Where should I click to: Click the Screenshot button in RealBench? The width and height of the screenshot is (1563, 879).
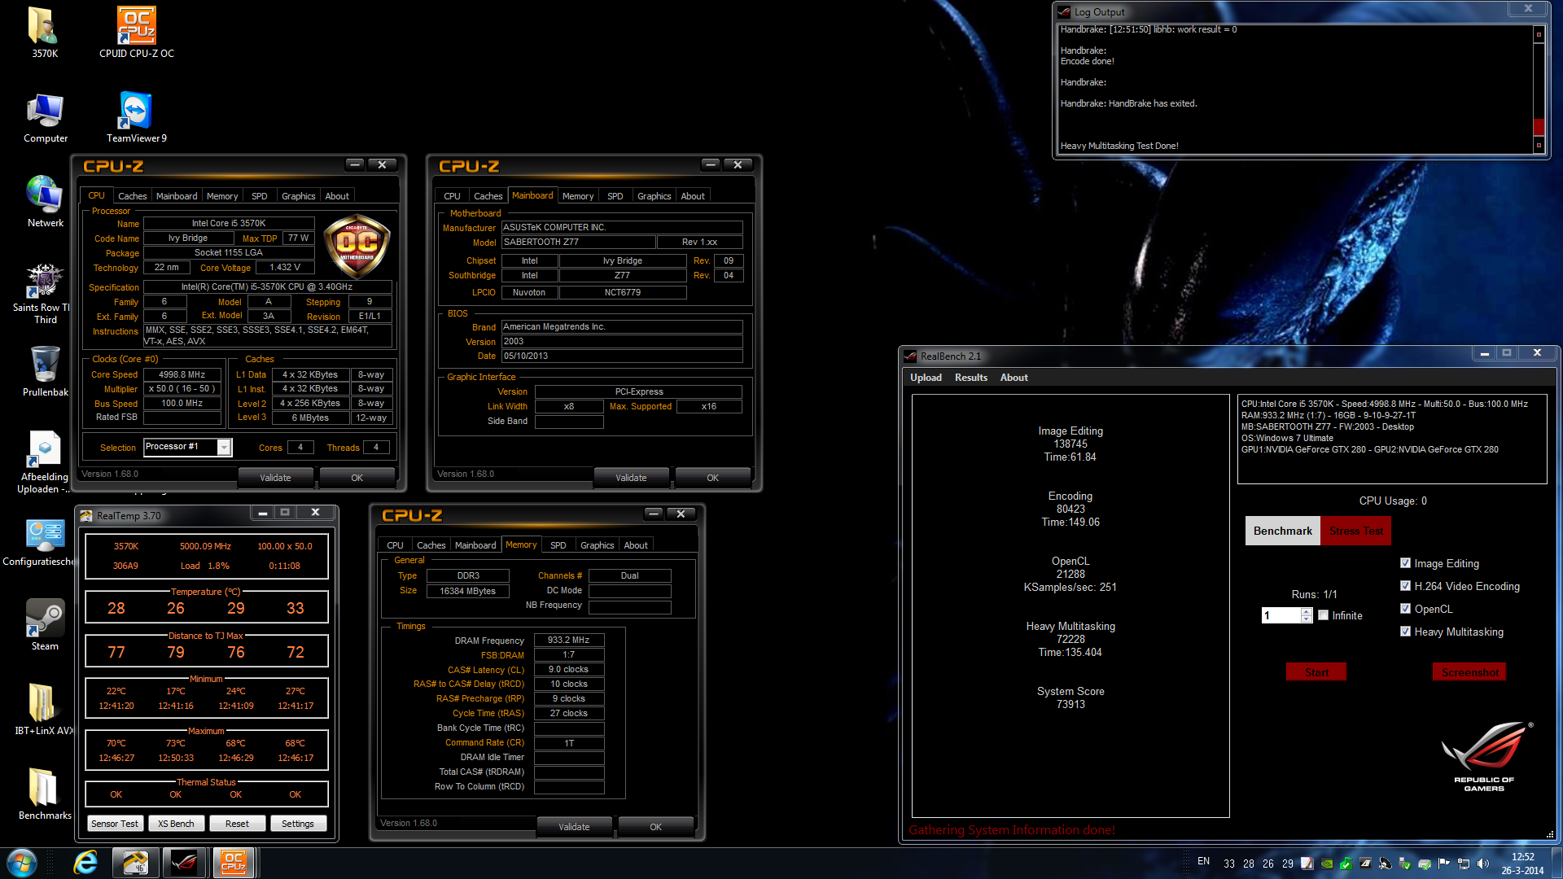[1469, 672]
